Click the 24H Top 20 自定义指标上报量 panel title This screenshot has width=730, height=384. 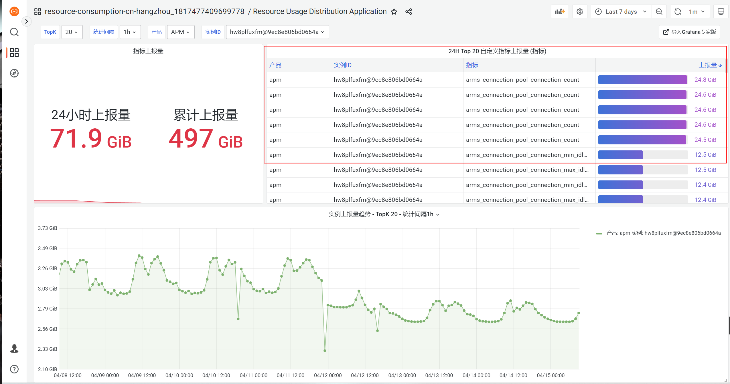pyautogui.click(x=497, y=51)
